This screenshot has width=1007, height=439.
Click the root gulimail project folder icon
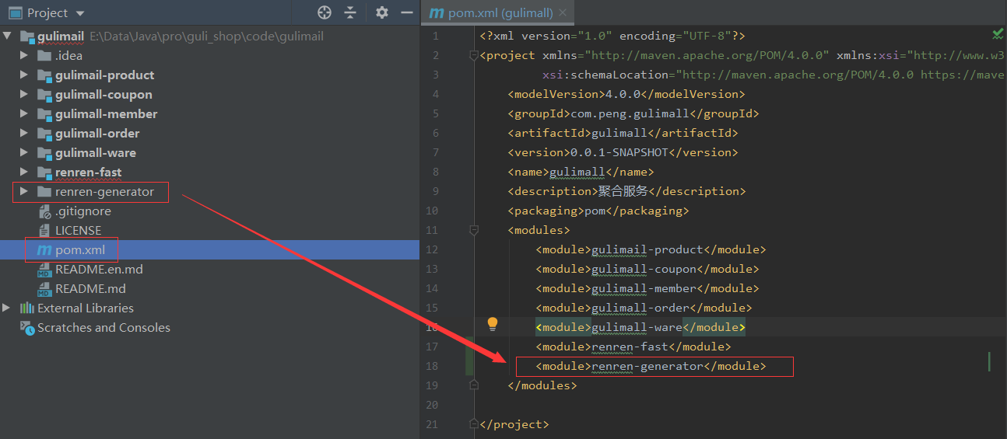26,37
